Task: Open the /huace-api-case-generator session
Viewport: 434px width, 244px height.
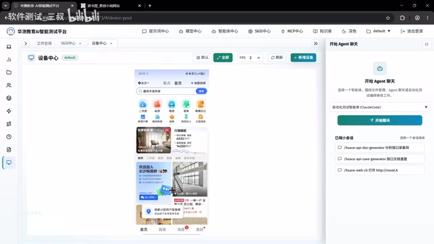Action: coord(380,159)
